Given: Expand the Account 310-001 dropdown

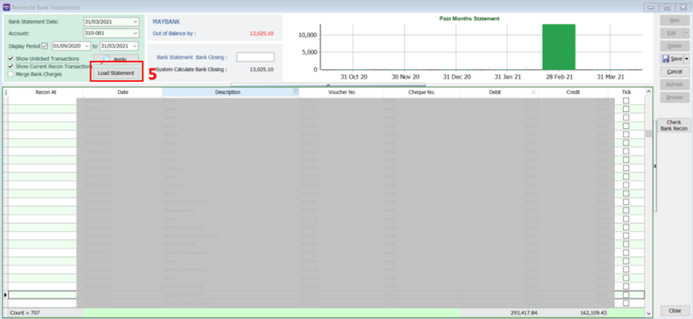Looking at the screenshot, I should (x=136, y=34).
